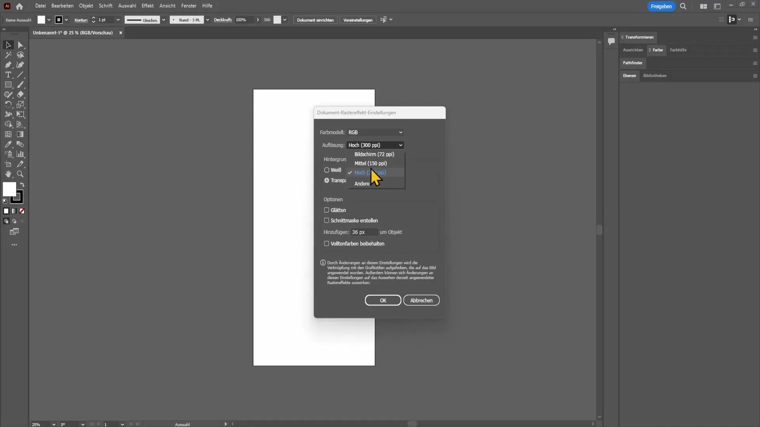Select the Line Segment tool
The image size is (760, 427).
click(x=21, y=75)
